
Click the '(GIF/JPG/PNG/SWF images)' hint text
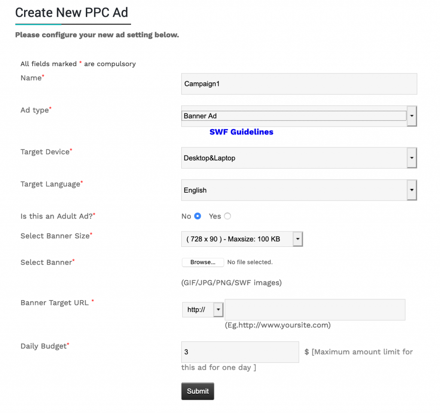pyautogui.click(x=231, y=282)
